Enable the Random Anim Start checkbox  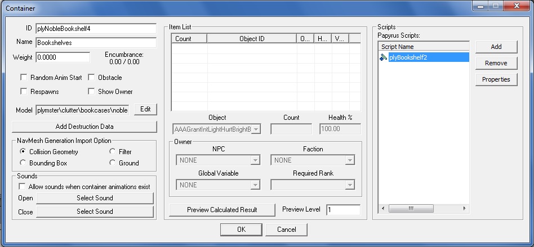(x=24, y=78)
